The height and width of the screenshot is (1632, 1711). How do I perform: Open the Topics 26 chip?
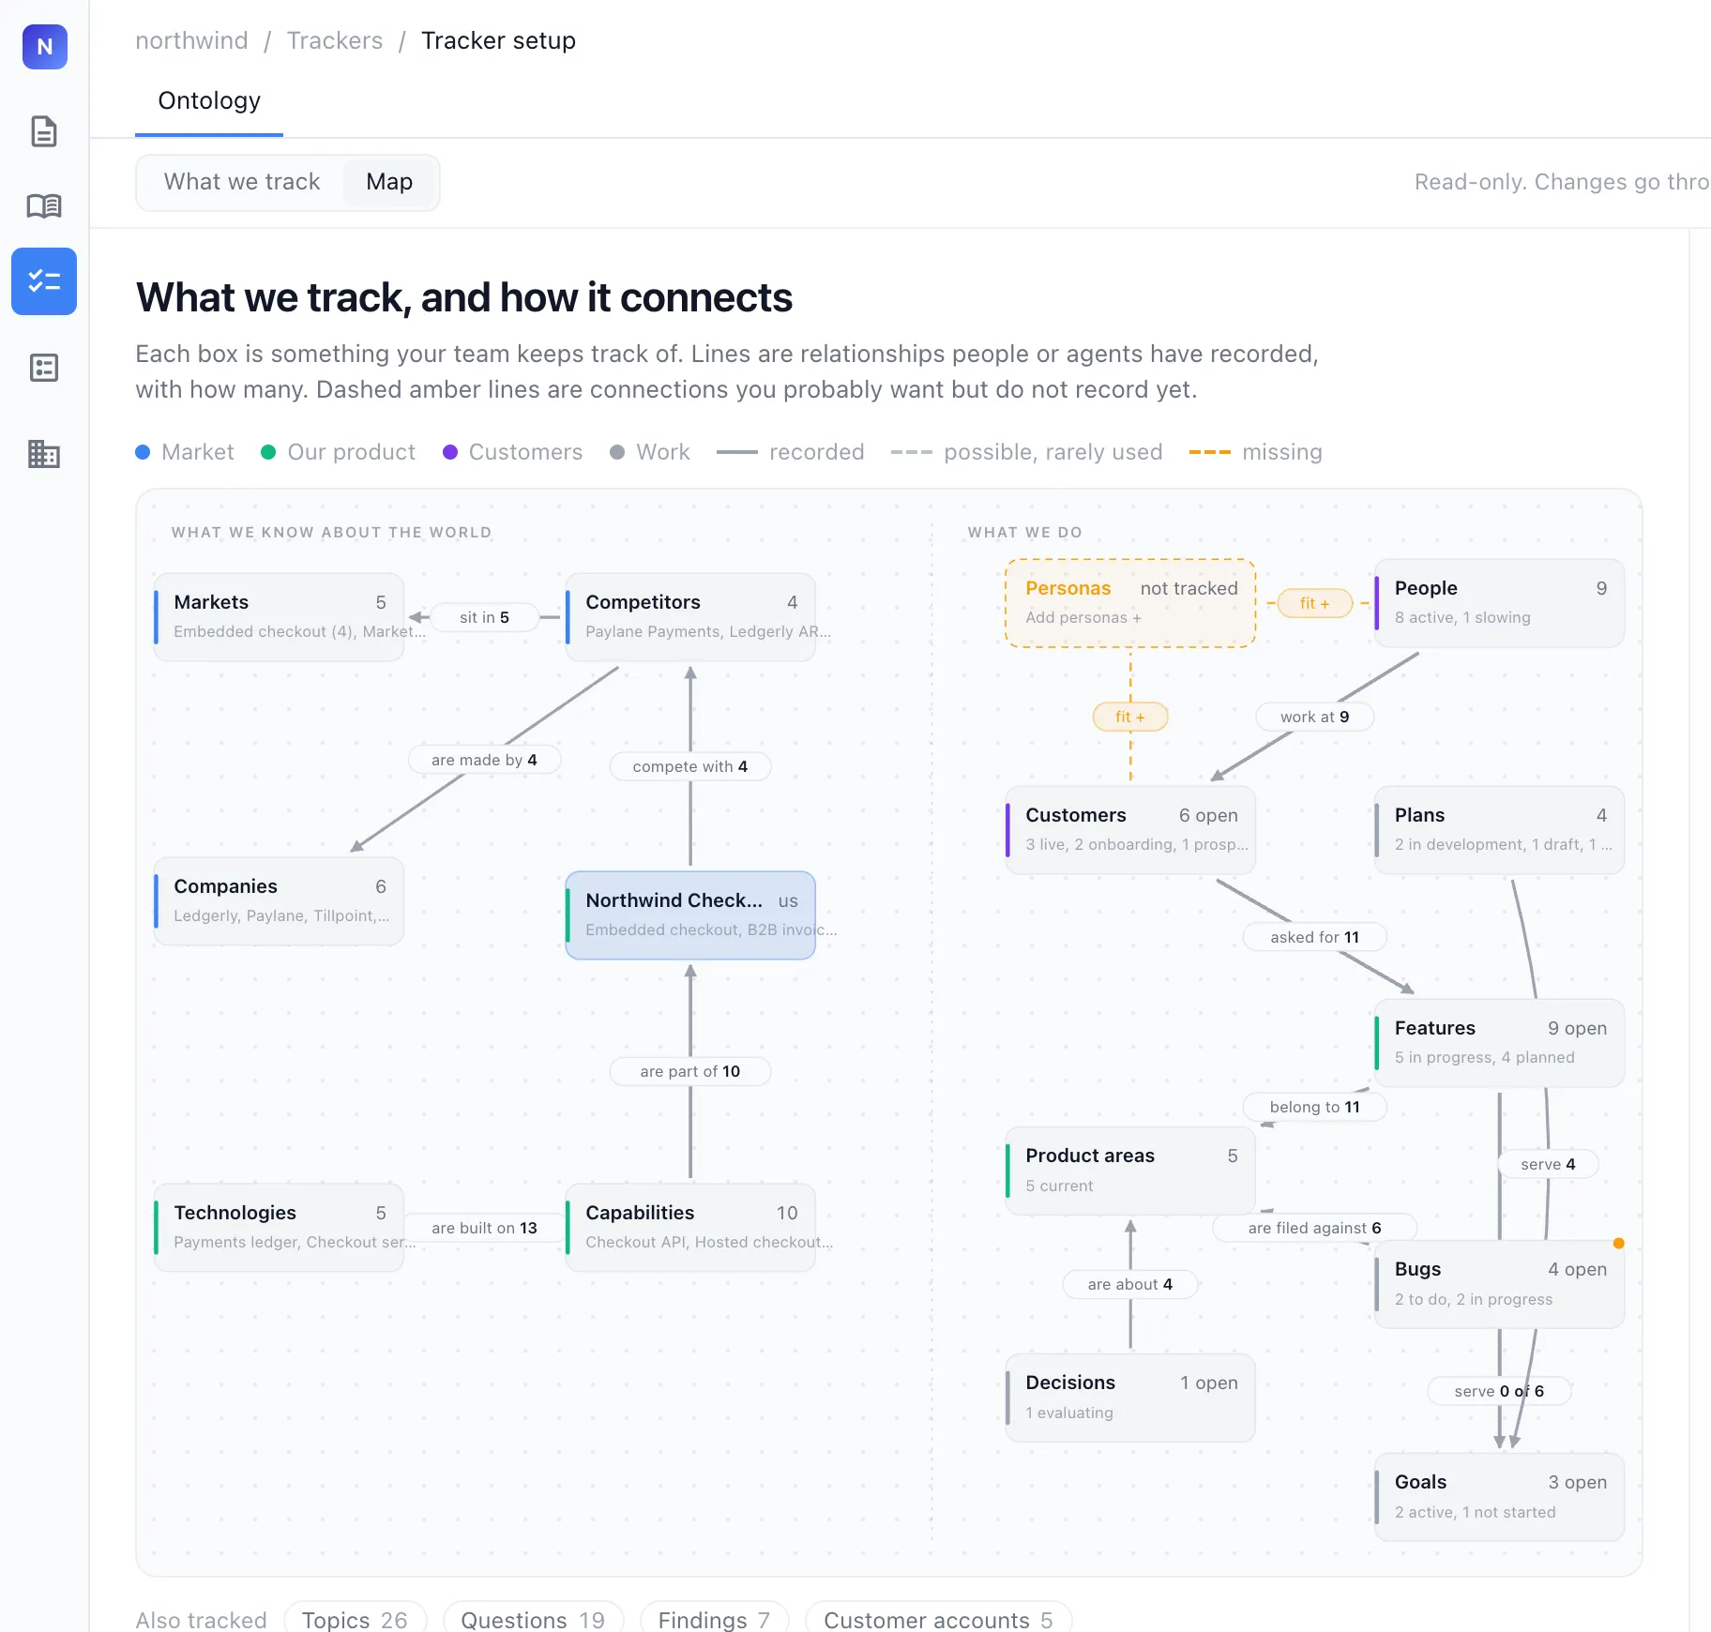tap(355, 1619)
